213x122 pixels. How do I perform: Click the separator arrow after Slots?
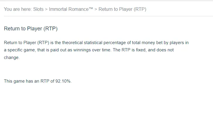(46, 9)
